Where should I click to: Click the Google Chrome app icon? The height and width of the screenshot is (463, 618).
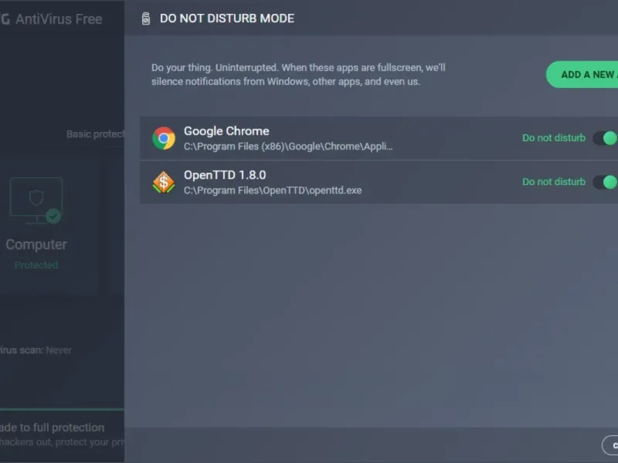164,138
